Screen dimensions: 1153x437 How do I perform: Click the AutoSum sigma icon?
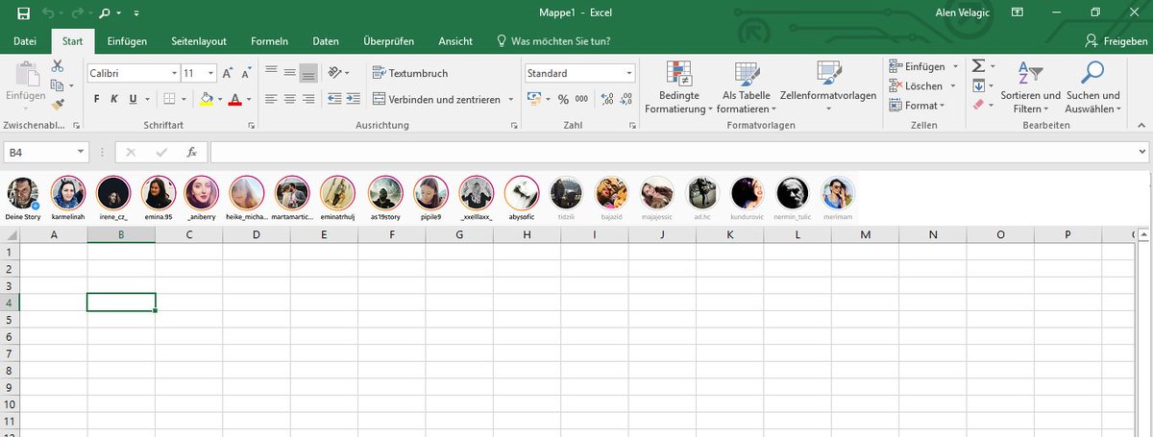point(978,66)
